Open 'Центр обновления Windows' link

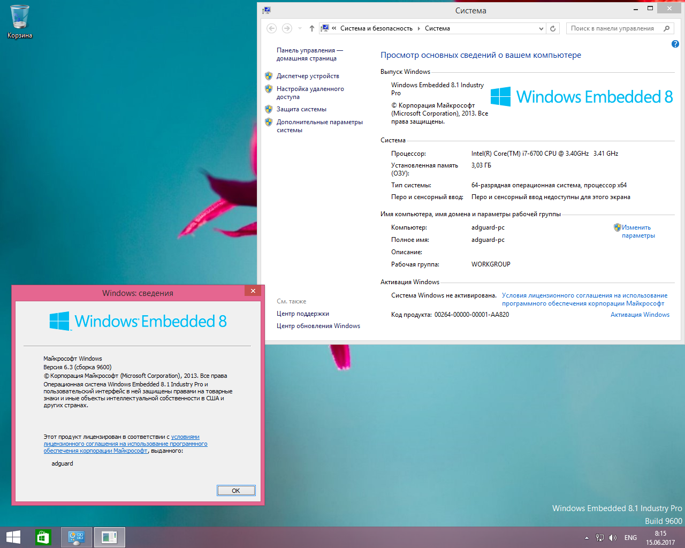point(318,326)
